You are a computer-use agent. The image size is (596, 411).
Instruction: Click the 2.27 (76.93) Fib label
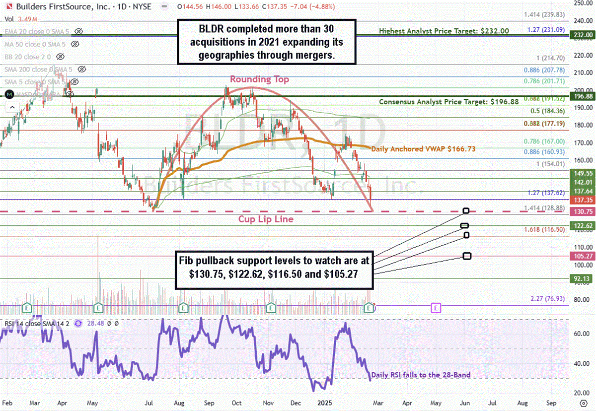pos(548,298)
